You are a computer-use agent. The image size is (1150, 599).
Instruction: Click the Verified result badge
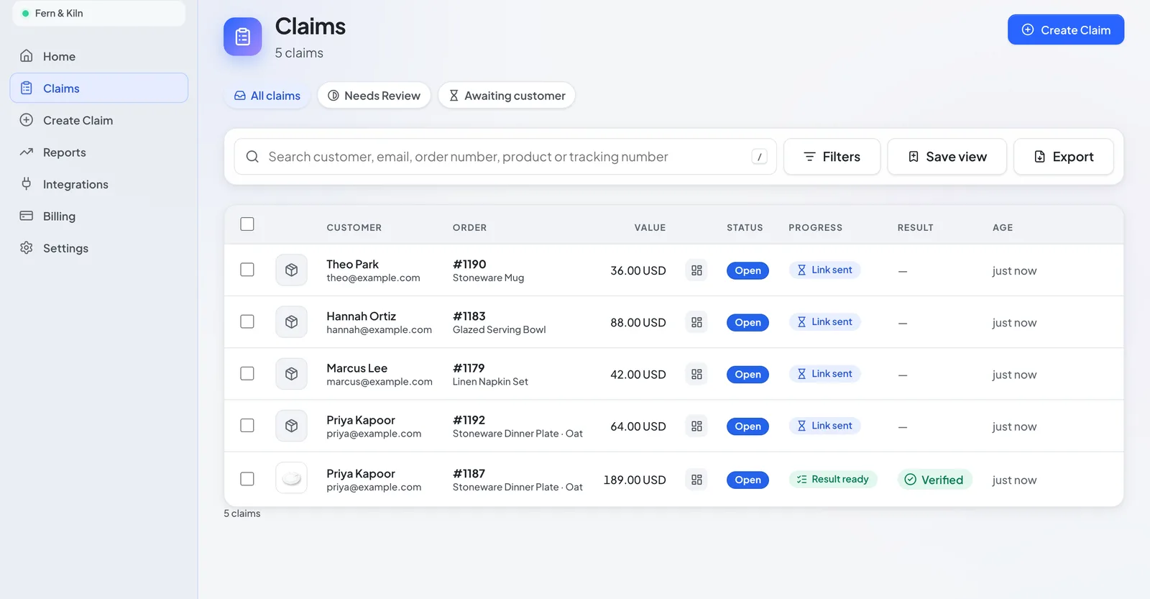tap(934, 480)
